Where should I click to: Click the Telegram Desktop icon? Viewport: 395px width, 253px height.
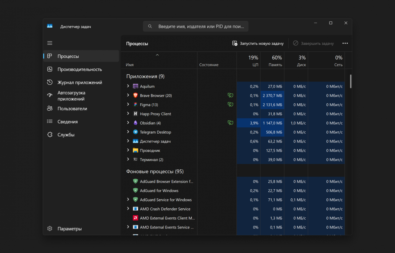(135, 132)
